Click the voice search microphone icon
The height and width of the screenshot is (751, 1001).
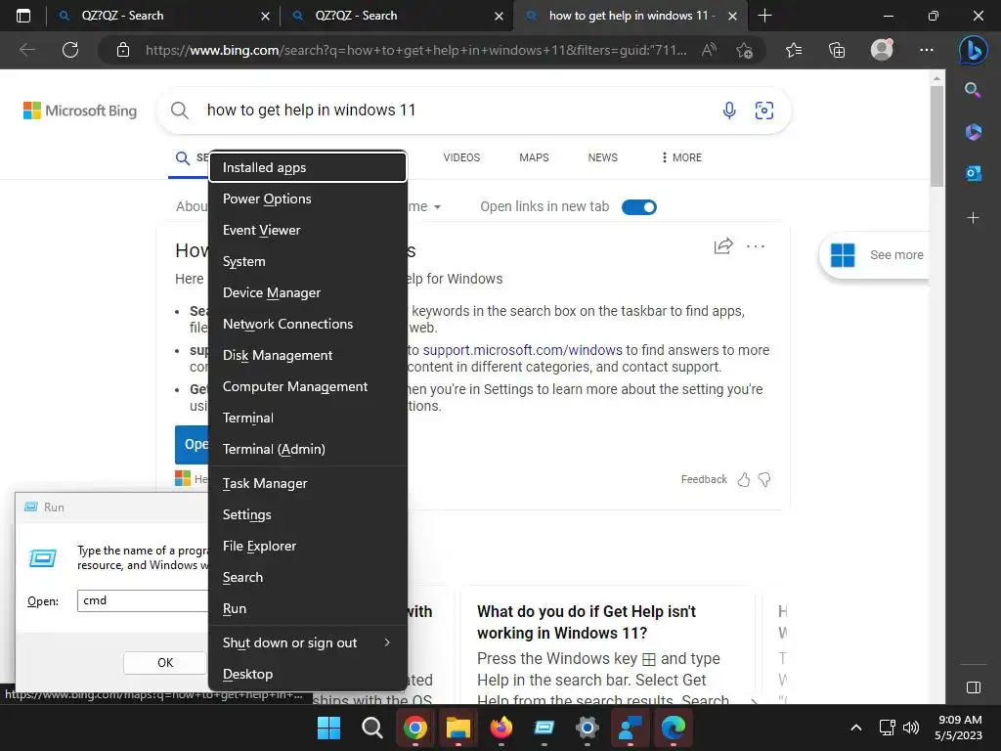(729, 110)
